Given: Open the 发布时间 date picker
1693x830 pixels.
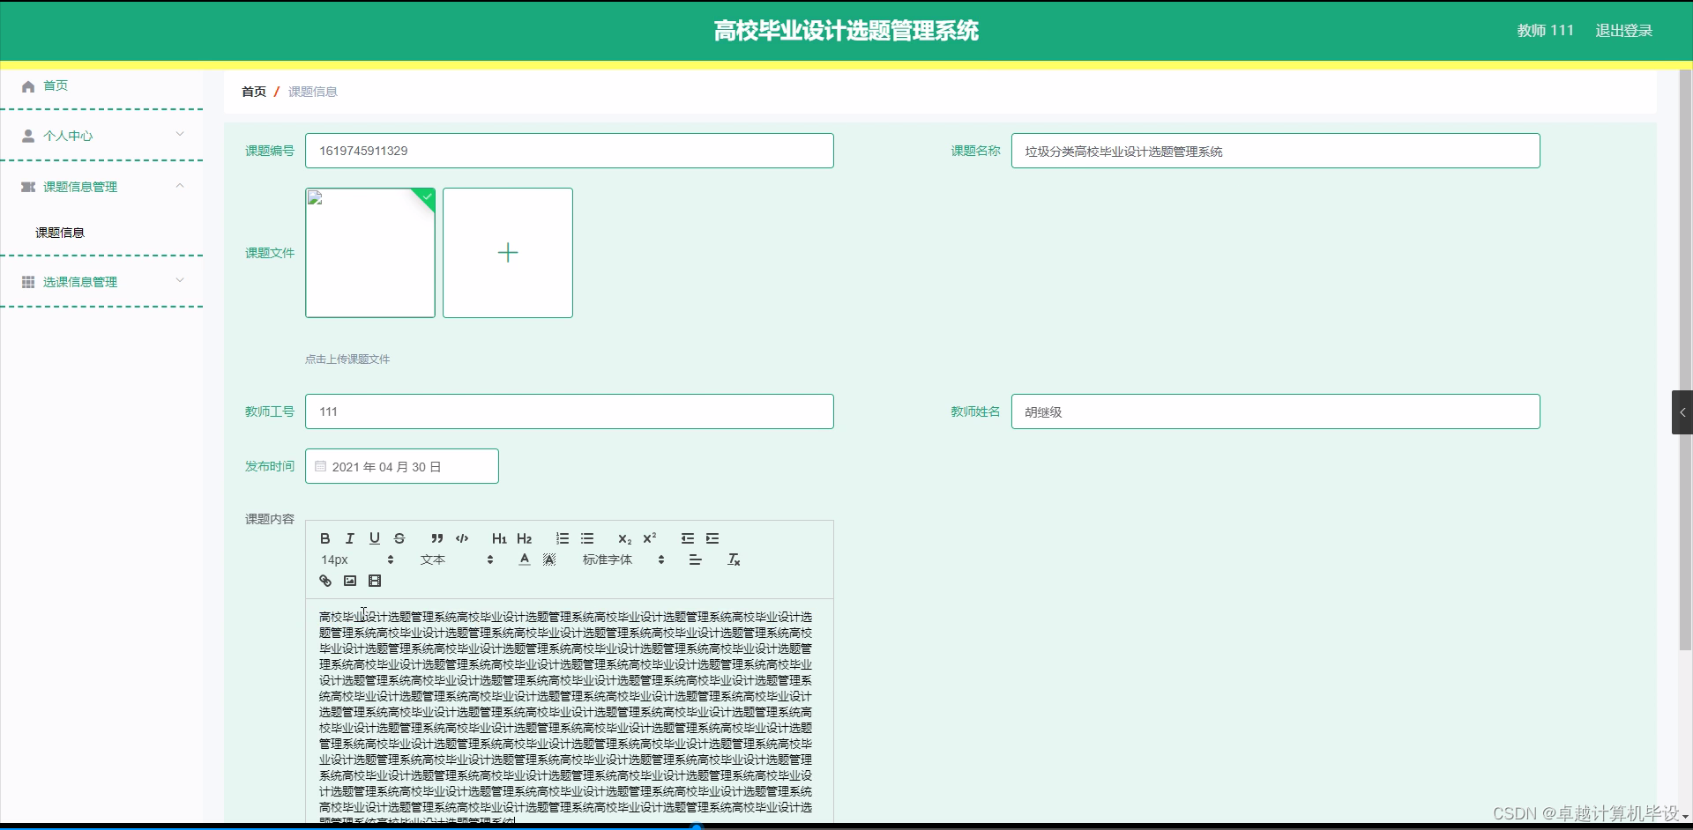Looking at the screenshot, I should click(401, 466).
